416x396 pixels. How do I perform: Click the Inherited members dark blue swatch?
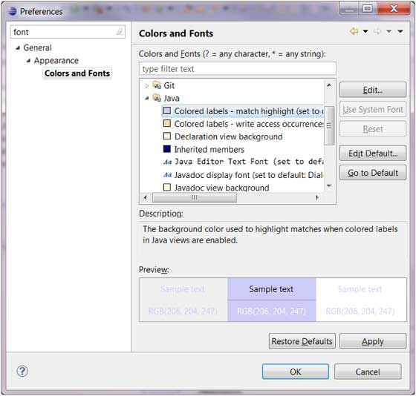[167, 149]
